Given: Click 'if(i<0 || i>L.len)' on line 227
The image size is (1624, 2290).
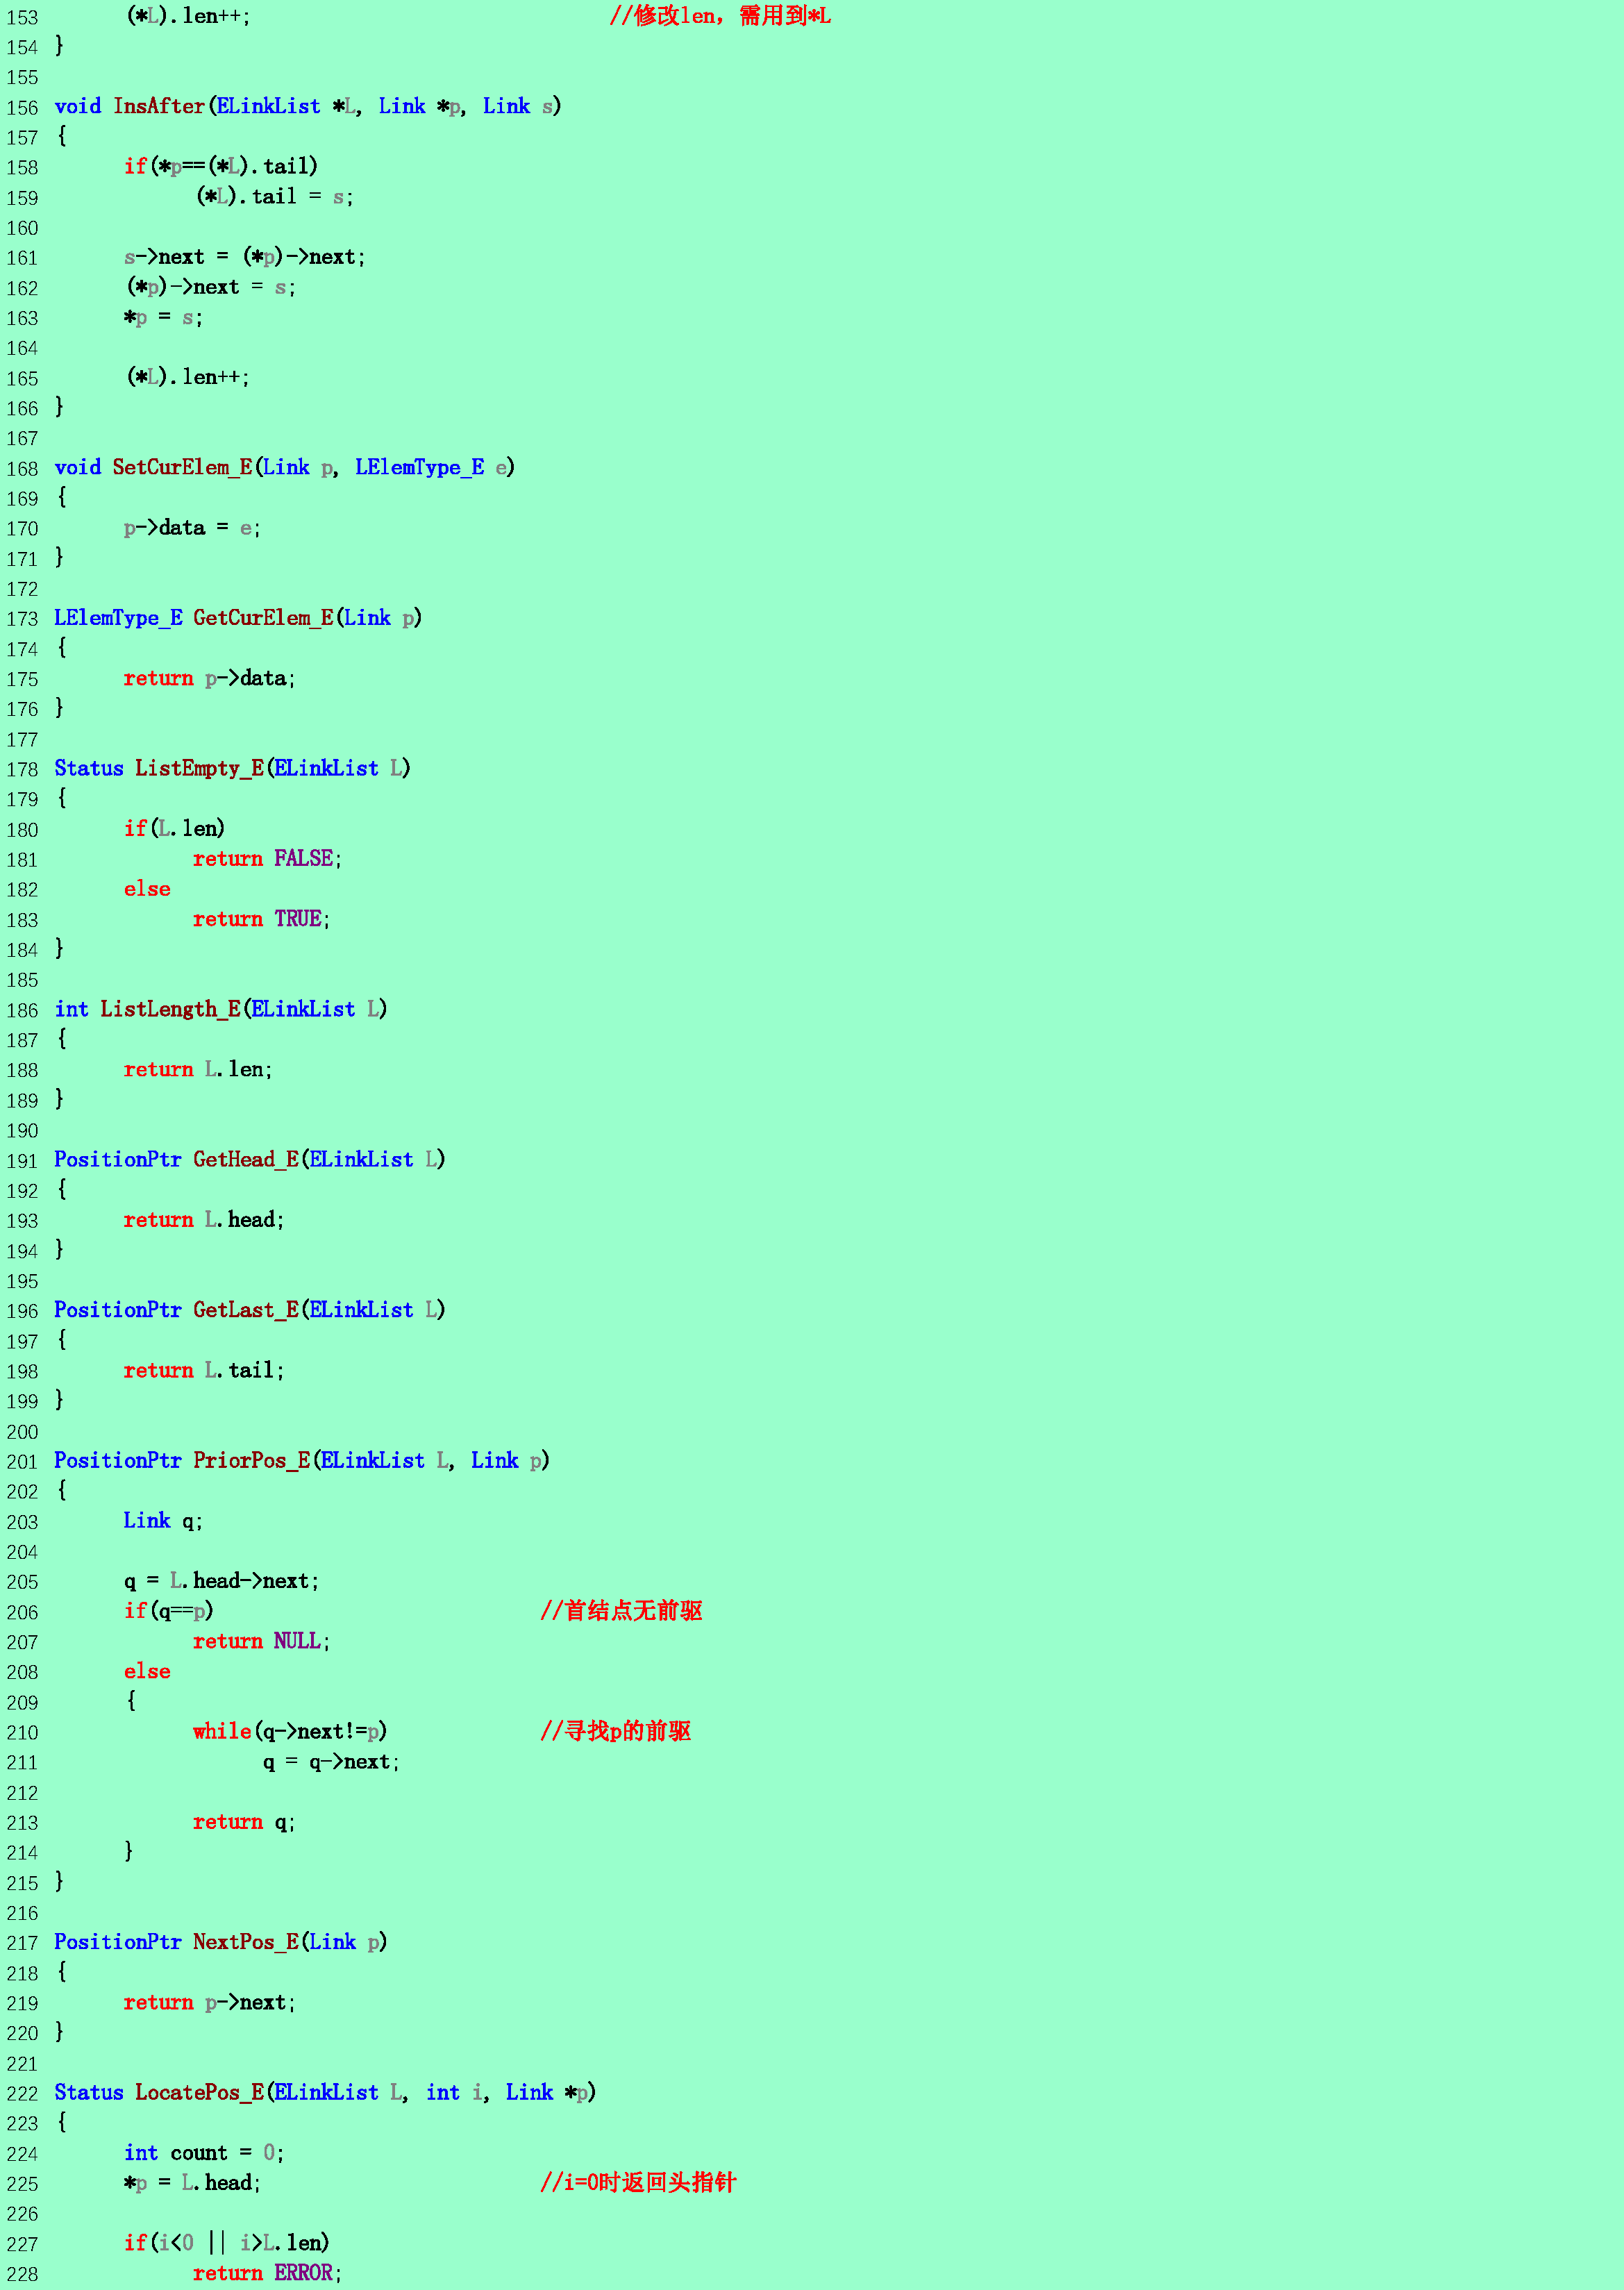Looking at the screenshot, I should (x=227, y=2243).
